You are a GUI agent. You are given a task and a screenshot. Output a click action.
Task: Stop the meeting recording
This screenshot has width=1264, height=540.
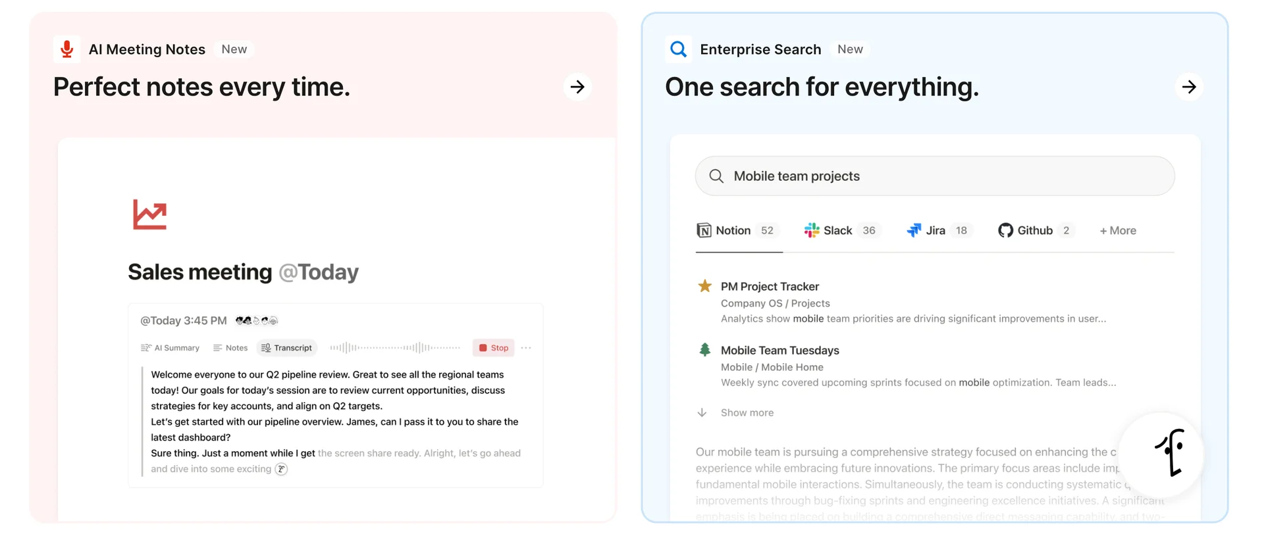coord(493,348)
